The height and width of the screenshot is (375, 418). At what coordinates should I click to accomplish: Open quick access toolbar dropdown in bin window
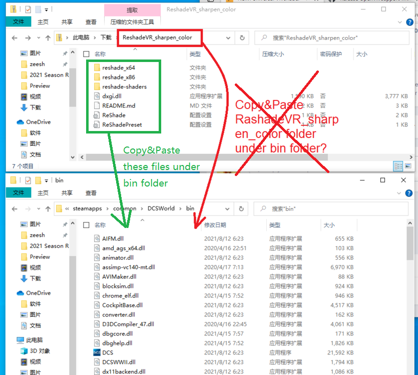click(x=47, y=181)
